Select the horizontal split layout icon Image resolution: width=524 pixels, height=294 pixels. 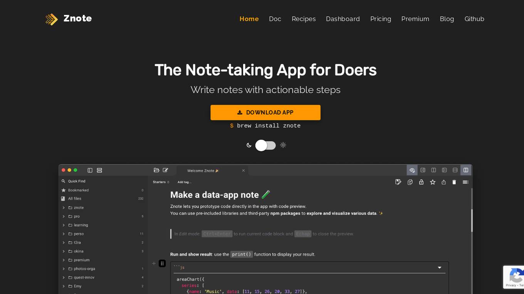pyautogui.click(x=455, y=170)
